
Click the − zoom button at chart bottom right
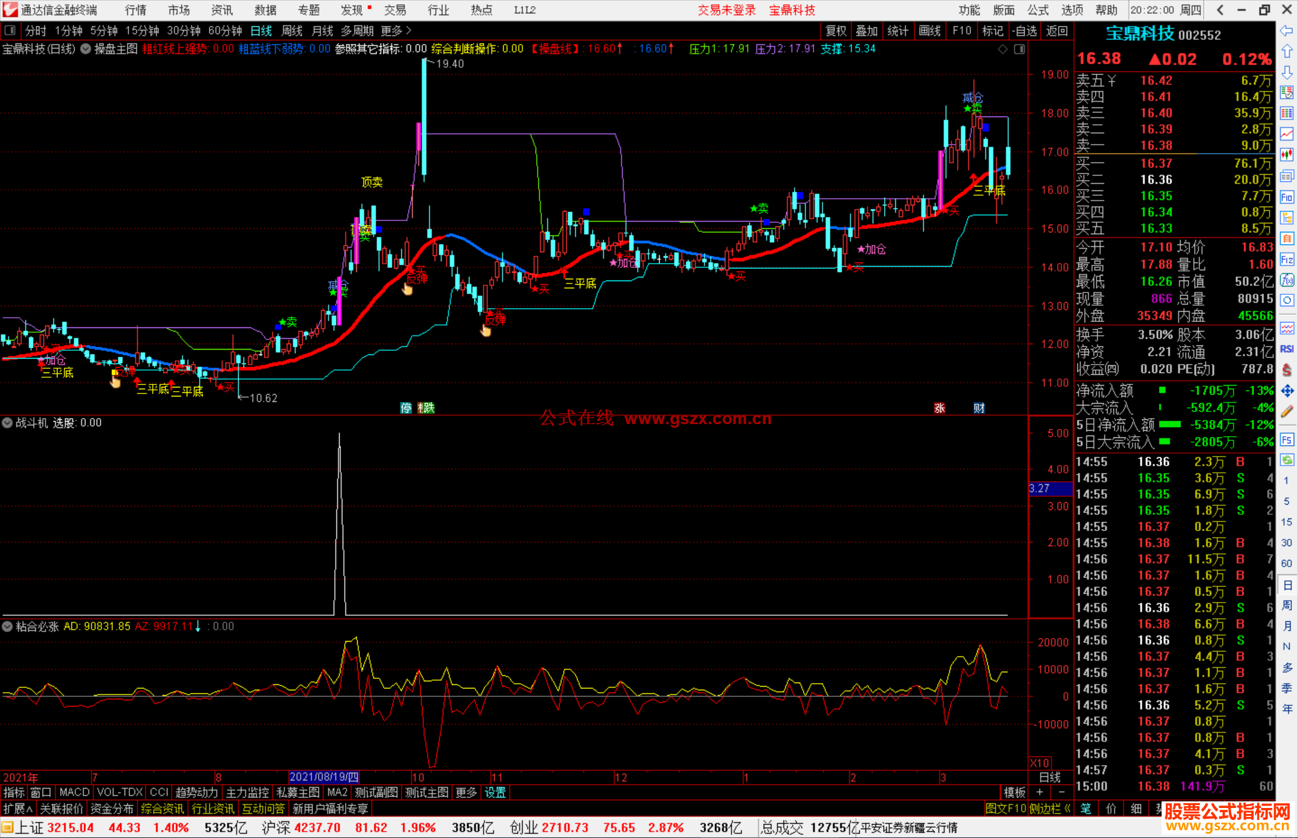(1062, 792)
